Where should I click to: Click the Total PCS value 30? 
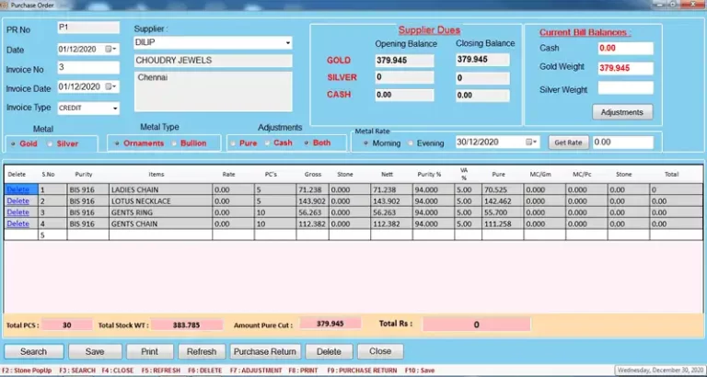tap(66, 325)
